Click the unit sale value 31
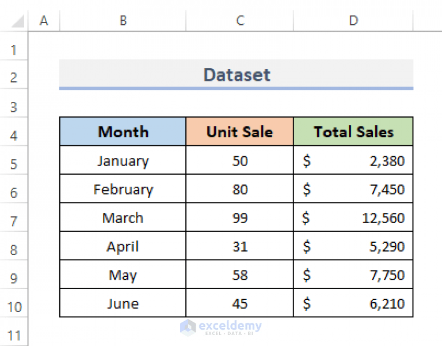This screenshot has width=442, height=346. click(x=239, y=246)
